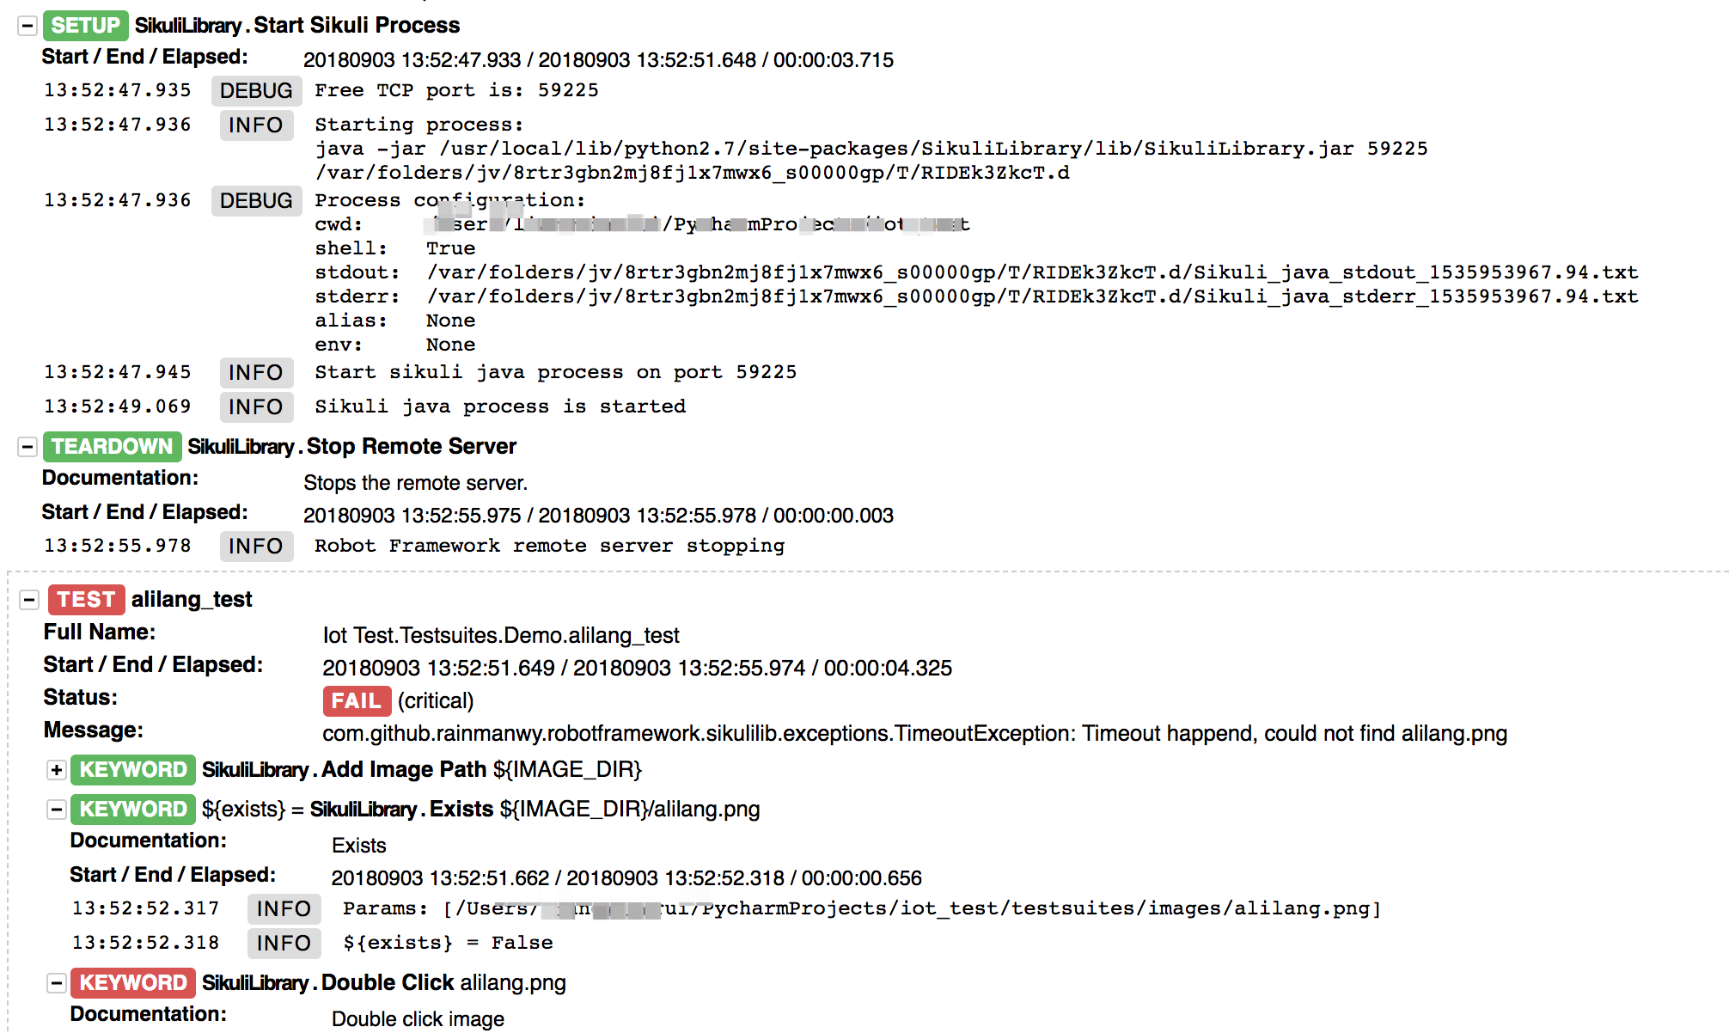Click the DEBUG level label for Free TCP port

[x=256, y=91]
